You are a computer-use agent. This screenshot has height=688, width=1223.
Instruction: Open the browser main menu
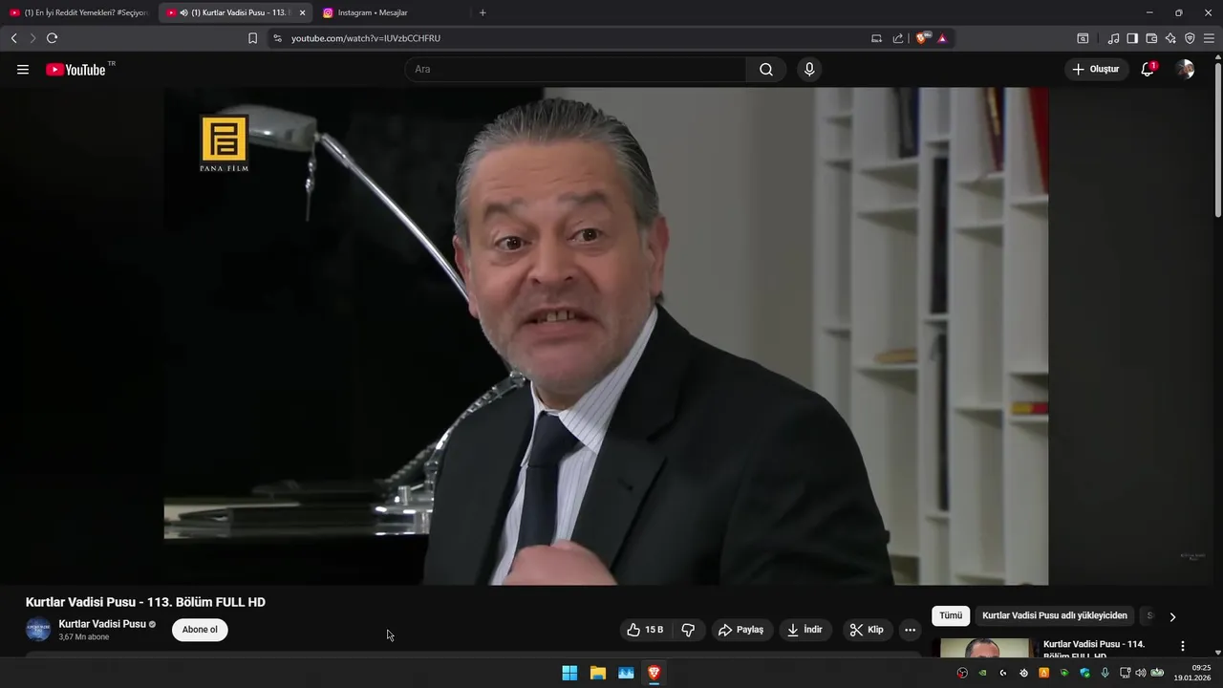(x=1209, y=38)
